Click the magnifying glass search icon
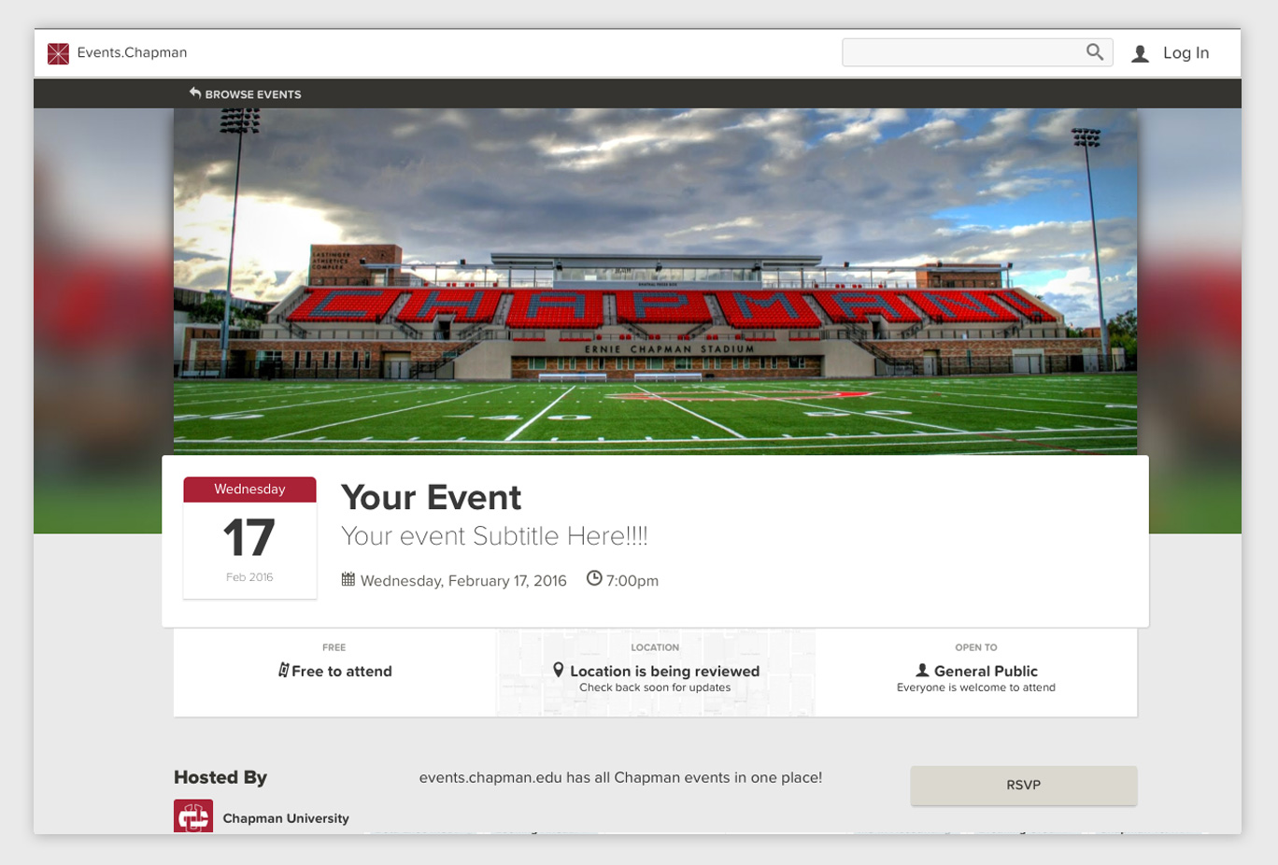The image size is (1278, 865). click(x=1095, y=52)
